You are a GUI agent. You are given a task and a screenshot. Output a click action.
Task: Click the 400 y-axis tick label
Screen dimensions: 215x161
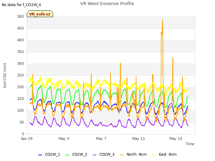click(x=20, y=40)
